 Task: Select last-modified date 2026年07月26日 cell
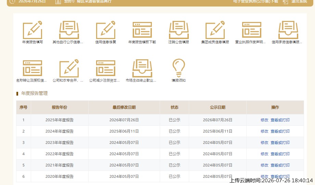(x=124, y=120)
